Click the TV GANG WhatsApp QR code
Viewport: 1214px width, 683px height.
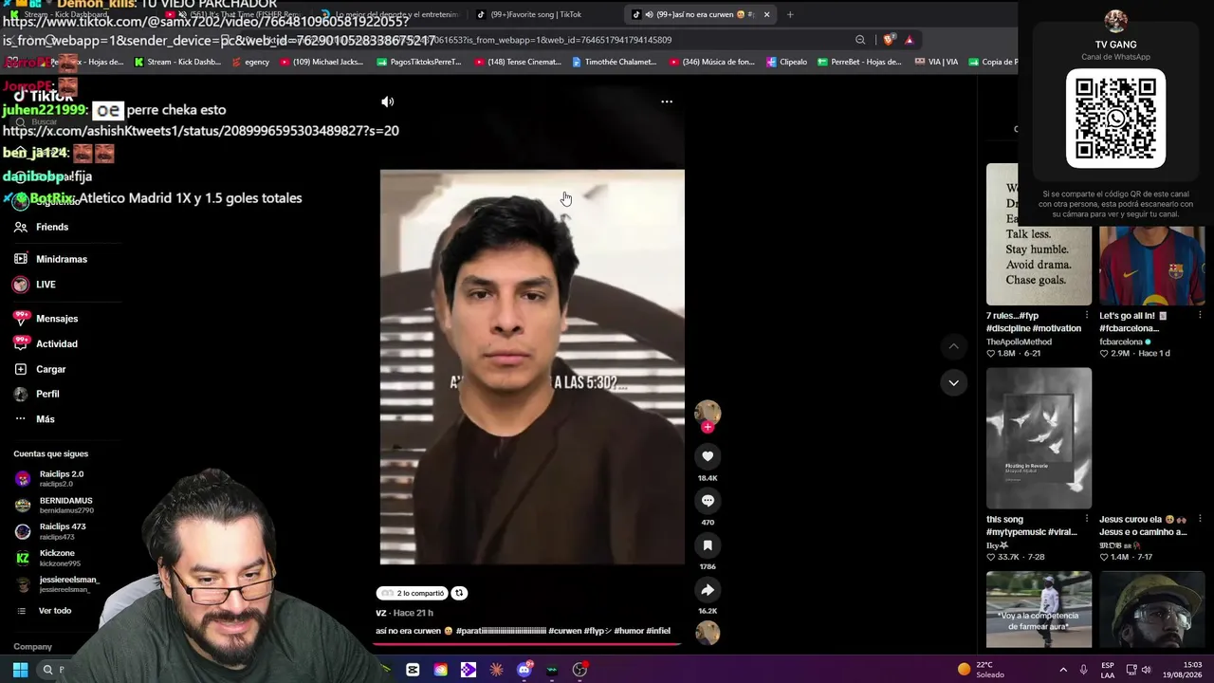point(1115,119)
